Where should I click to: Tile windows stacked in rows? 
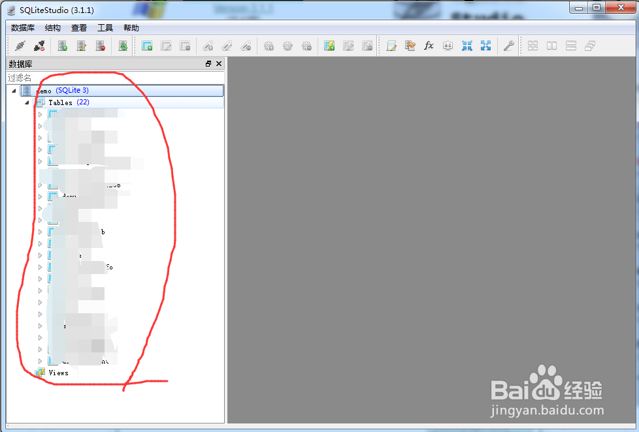tap(571, 46)
